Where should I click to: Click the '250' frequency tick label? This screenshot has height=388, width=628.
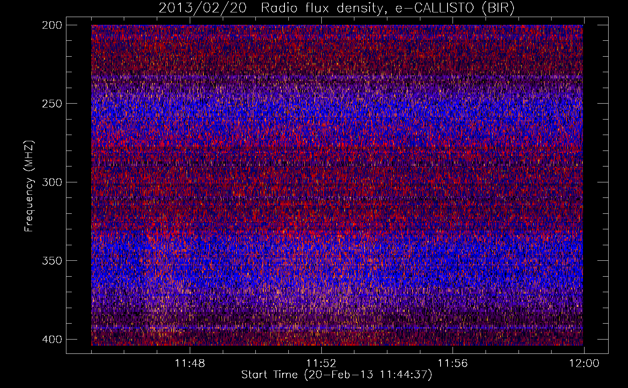52,104
